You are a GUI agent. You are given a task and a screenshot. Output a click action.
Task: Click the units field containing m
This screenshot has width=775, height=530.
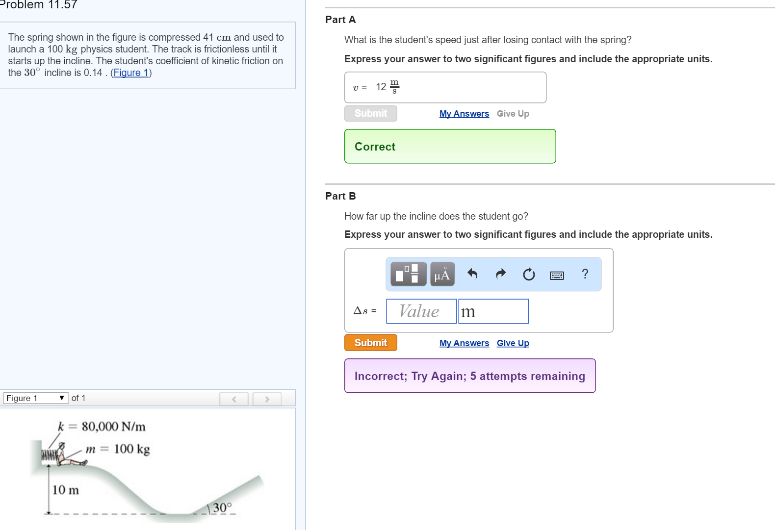[x=493, y=311]
